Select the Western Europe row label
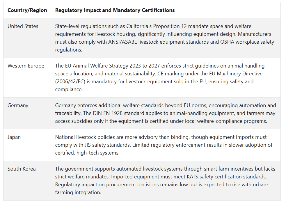 click(26, 66)
